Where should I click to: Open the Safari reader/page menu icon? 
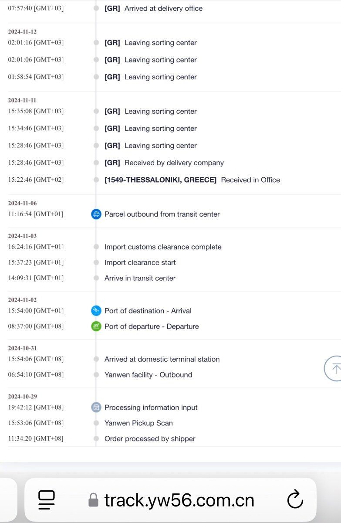(46, 500)
